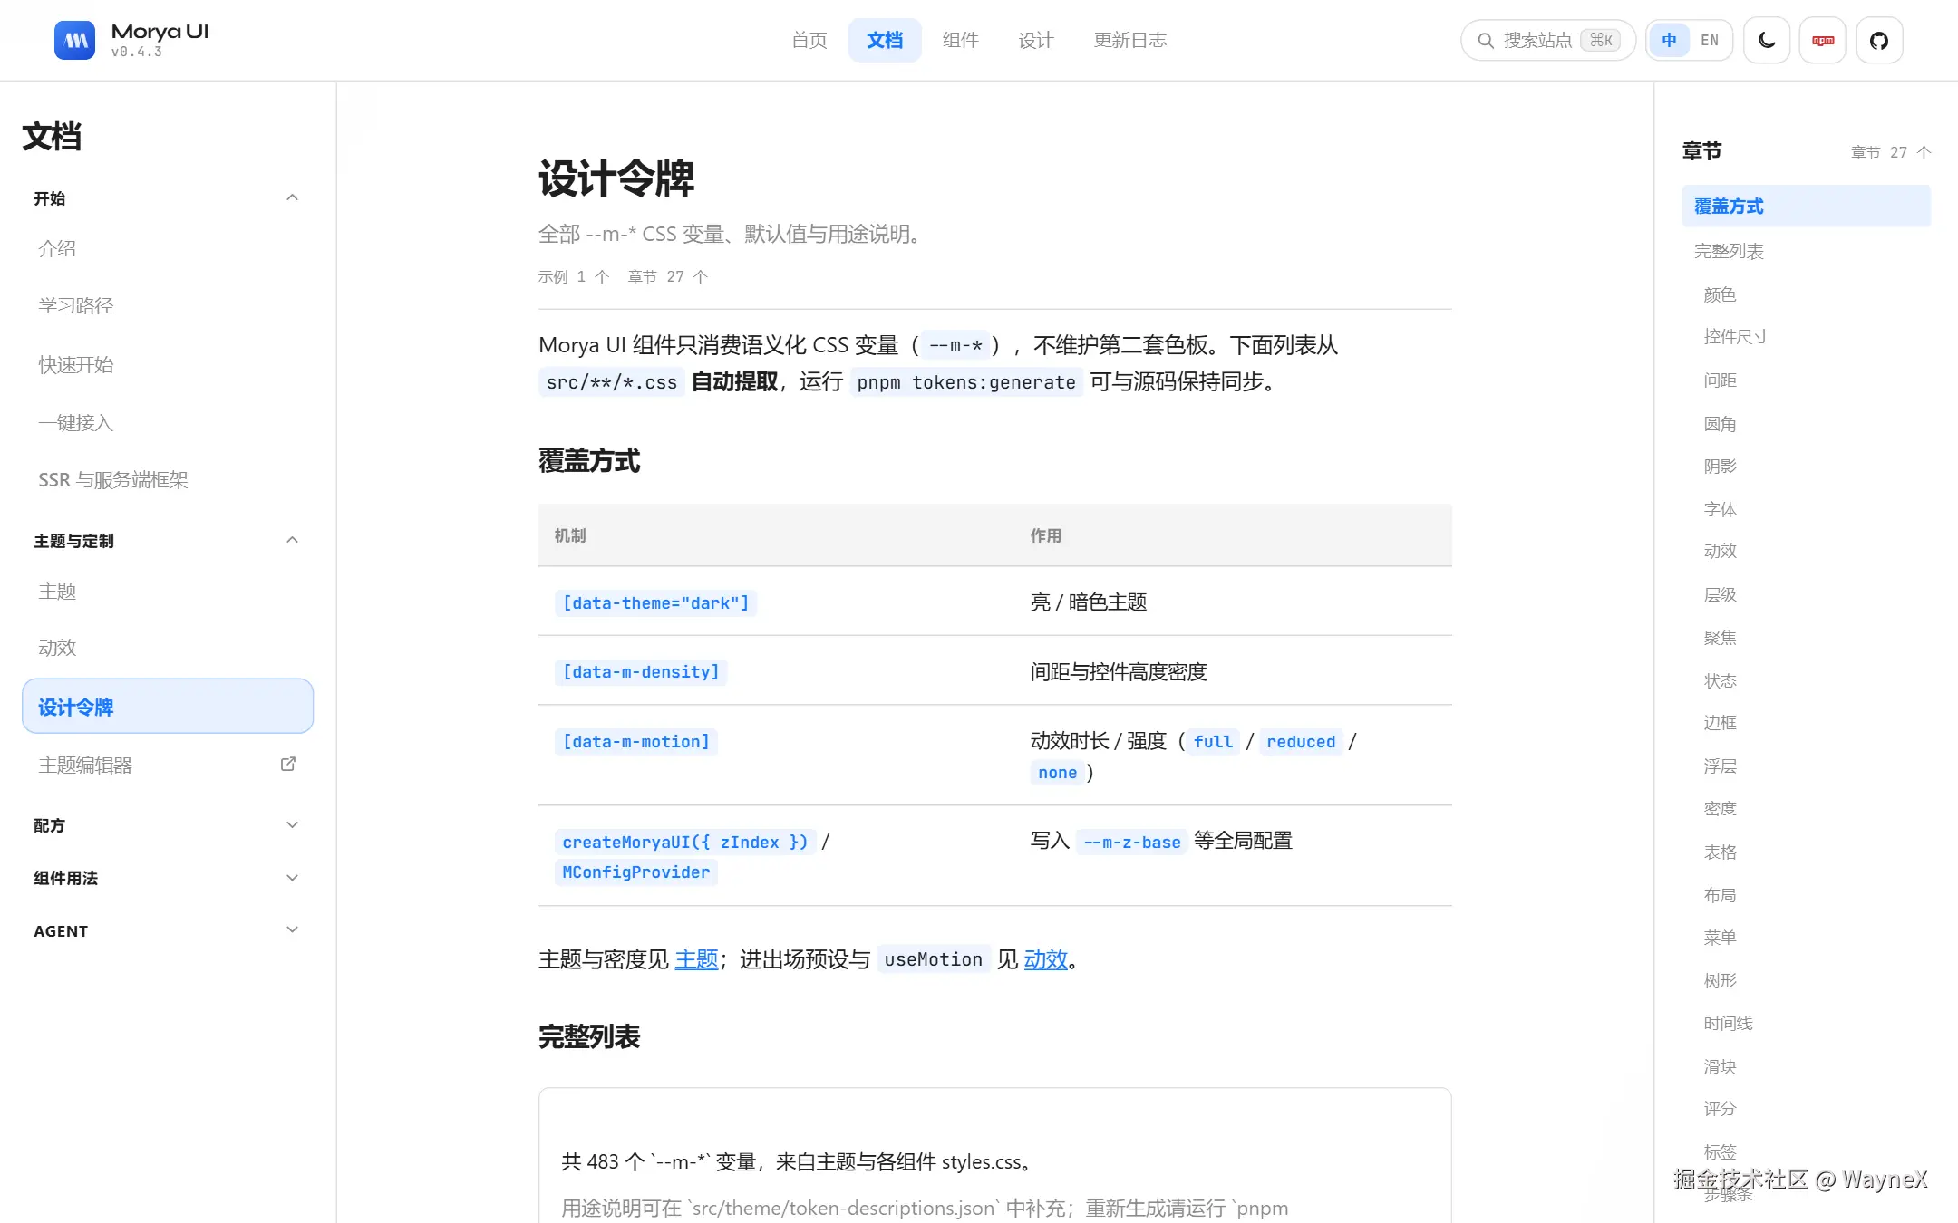The height and width of the screenshot is (1223, 1958).
Task: Click the 搜索站点 search field
Action: pos(1547,40)
